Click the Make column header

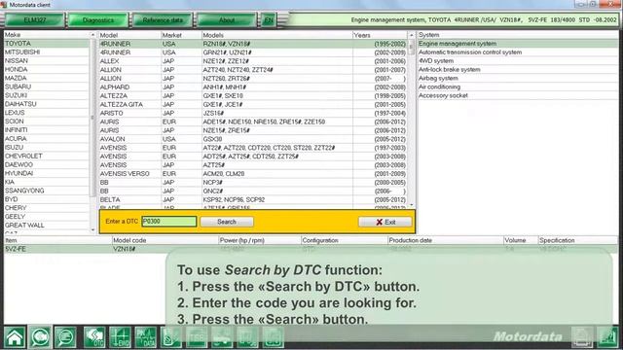coord(47,35)
